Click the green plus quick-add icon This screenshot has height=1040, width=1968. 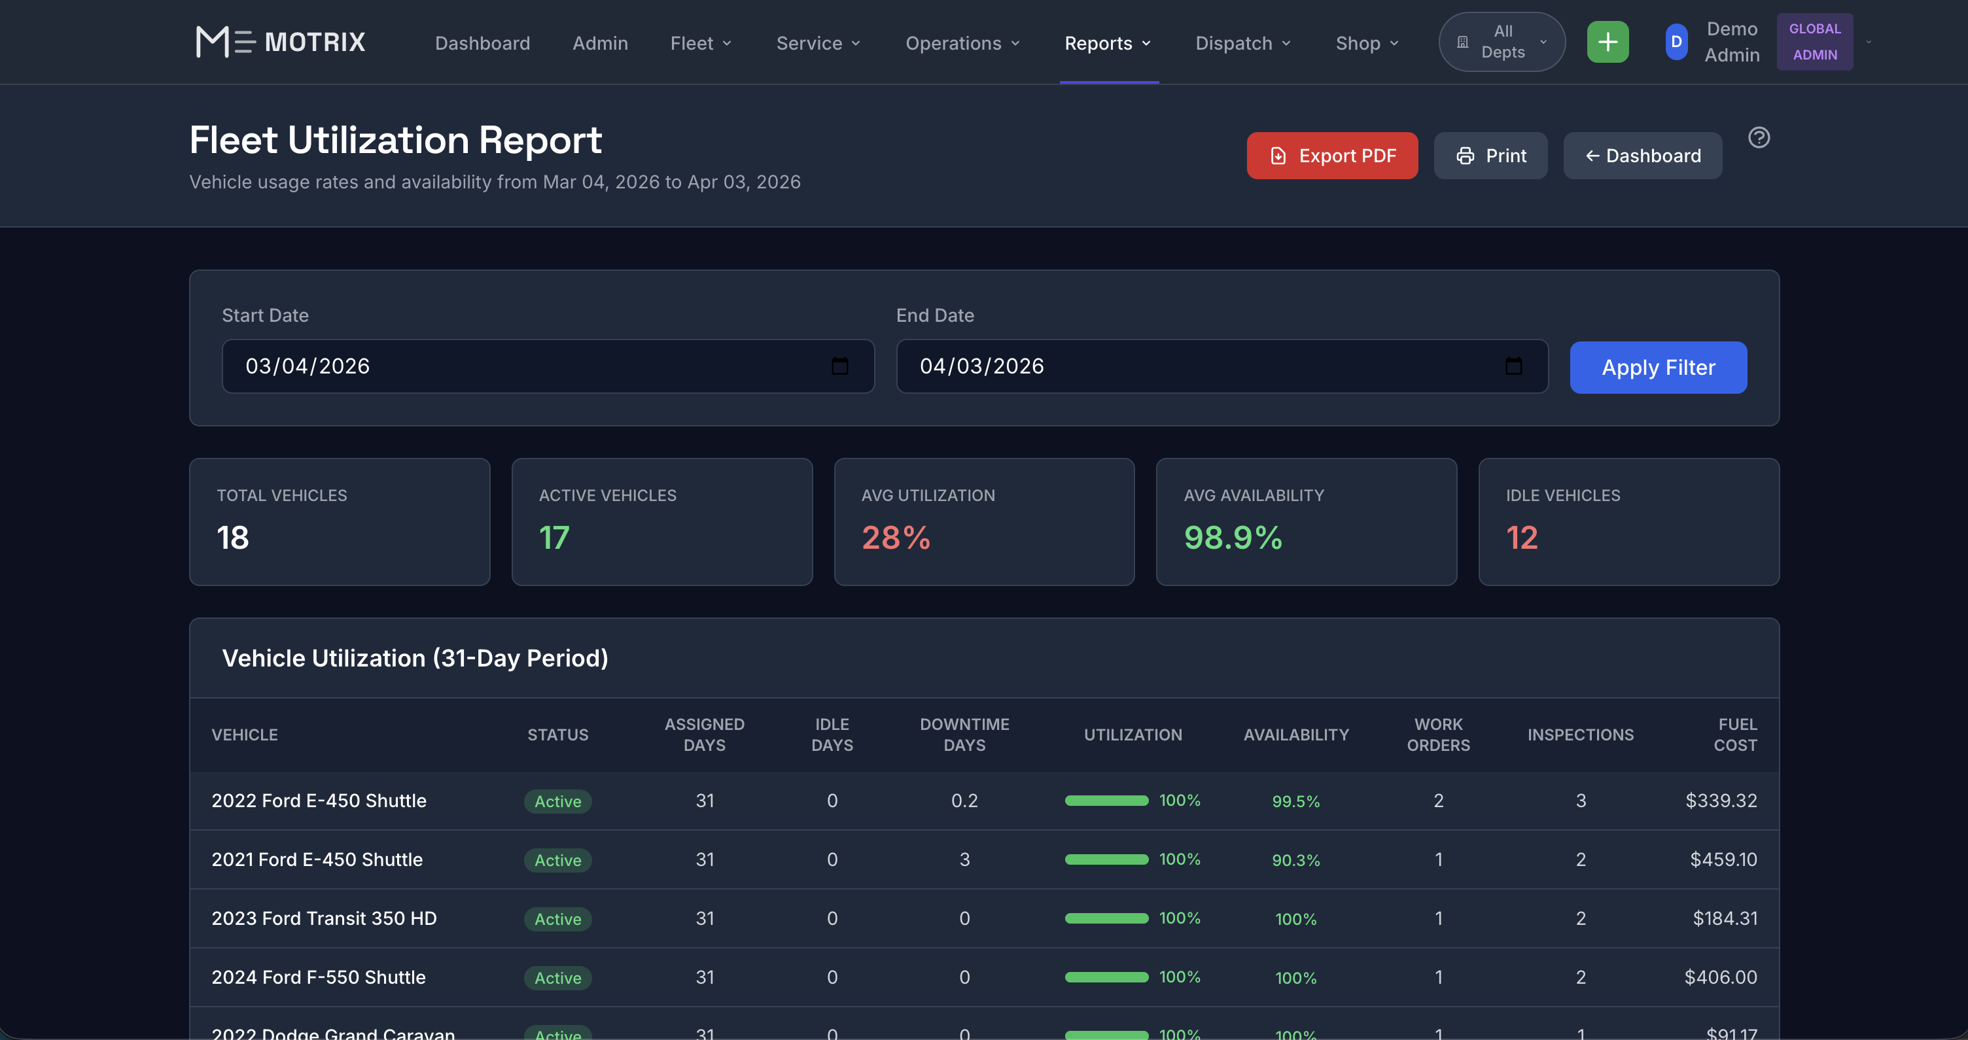(1608, 41)
